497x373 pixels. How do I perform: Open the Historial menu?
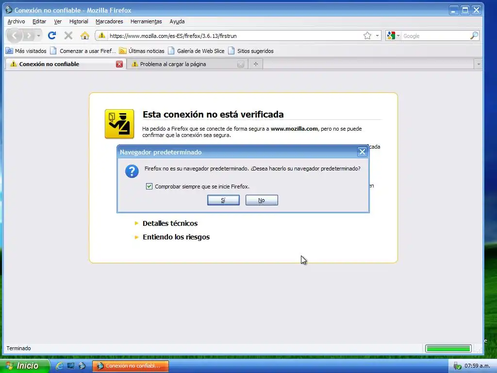pos(79,21)
